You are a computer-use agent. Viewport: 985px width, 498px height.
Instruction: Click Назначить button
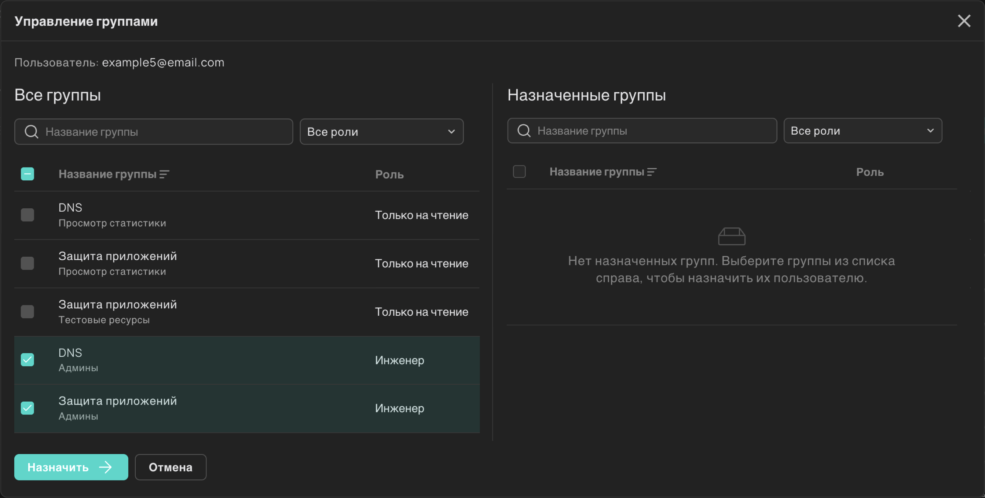pyautogui.click(x=71, y=467)
